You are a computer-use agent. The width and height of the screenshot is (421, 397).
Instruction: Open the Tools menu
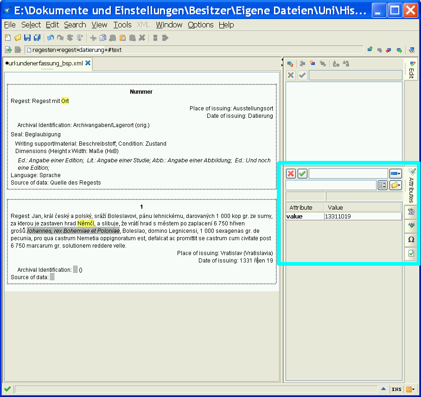[x=122, y=25]
